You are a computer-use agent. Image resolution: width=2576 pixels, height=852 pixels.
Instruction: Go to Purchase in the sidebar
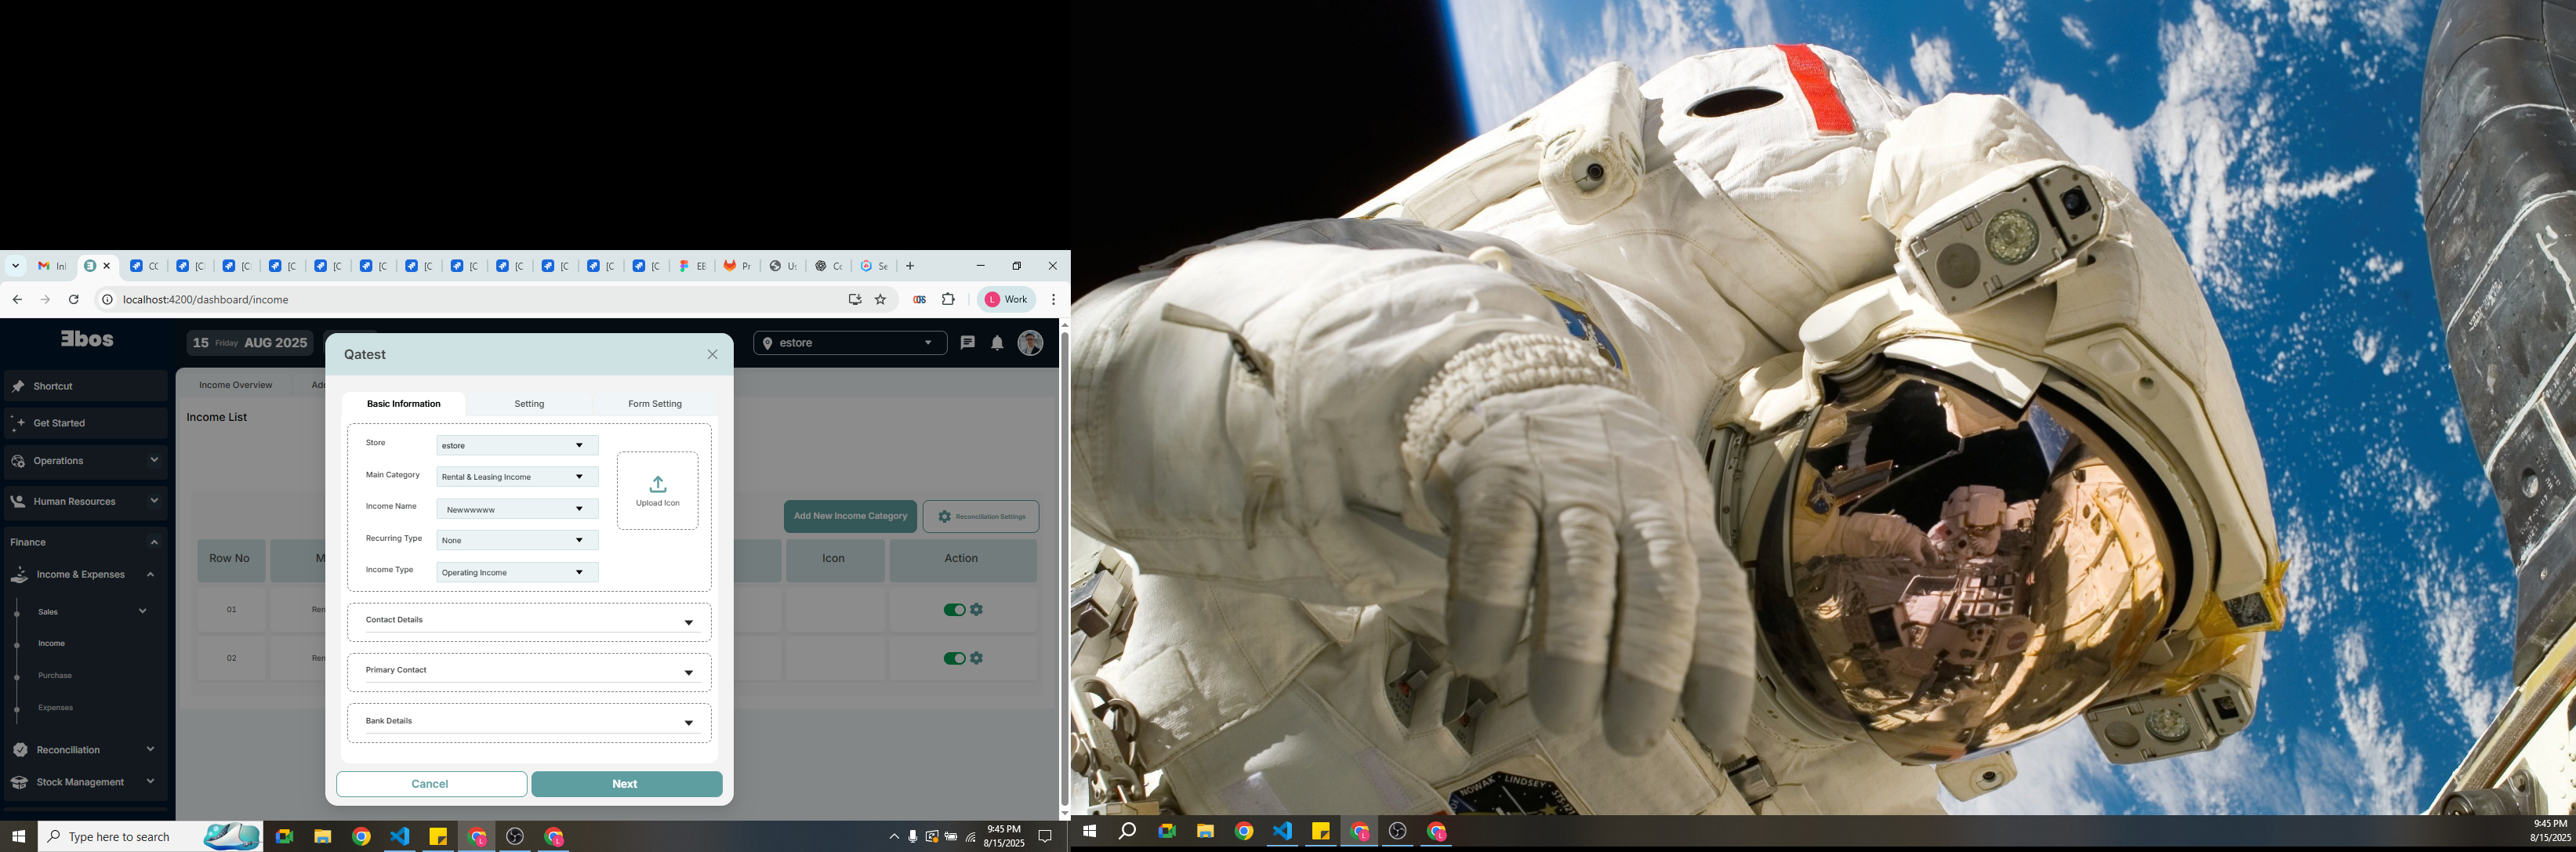click(55, 676)
